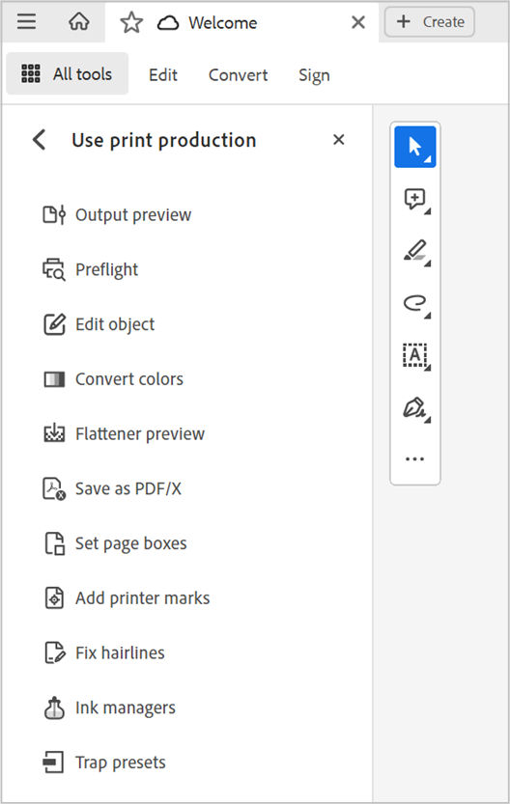This screenshot has height=804, width=510.
Task: Click the Convert colors icon
Action: tap(54, 379)
